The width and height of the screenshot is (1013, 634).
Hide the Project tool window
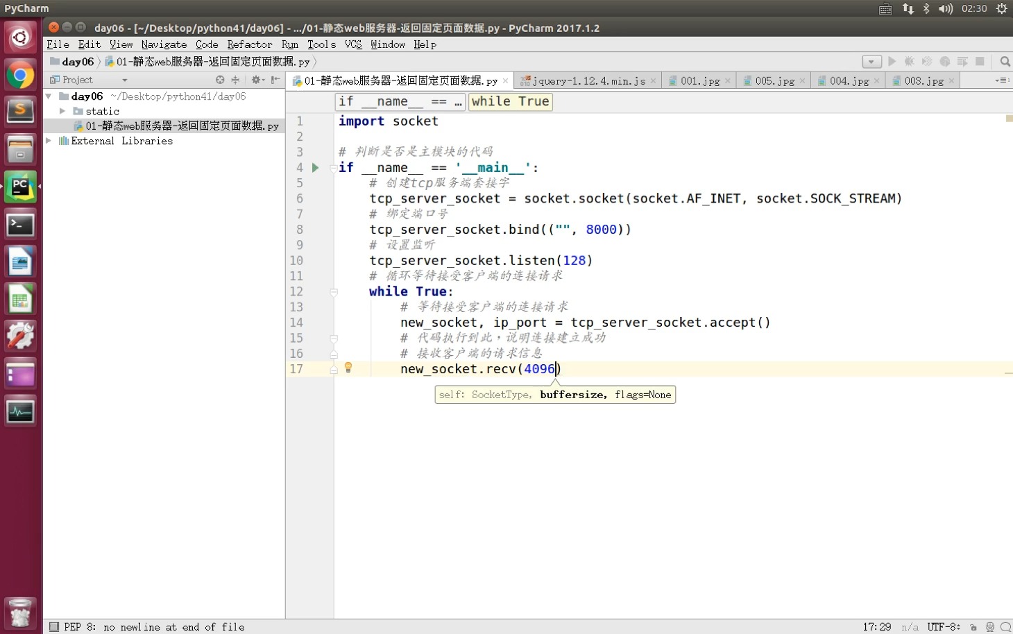275,80
